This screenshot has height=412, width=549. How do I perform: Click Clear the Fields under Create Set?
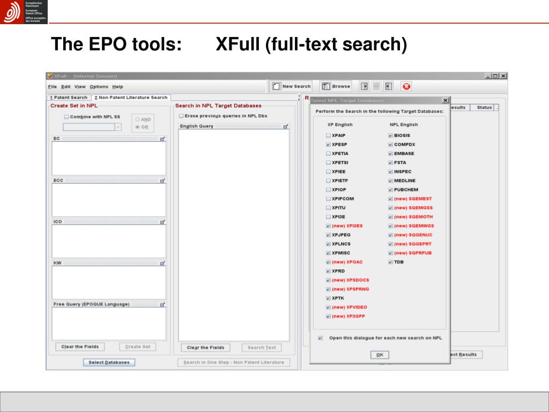[80, 347]
